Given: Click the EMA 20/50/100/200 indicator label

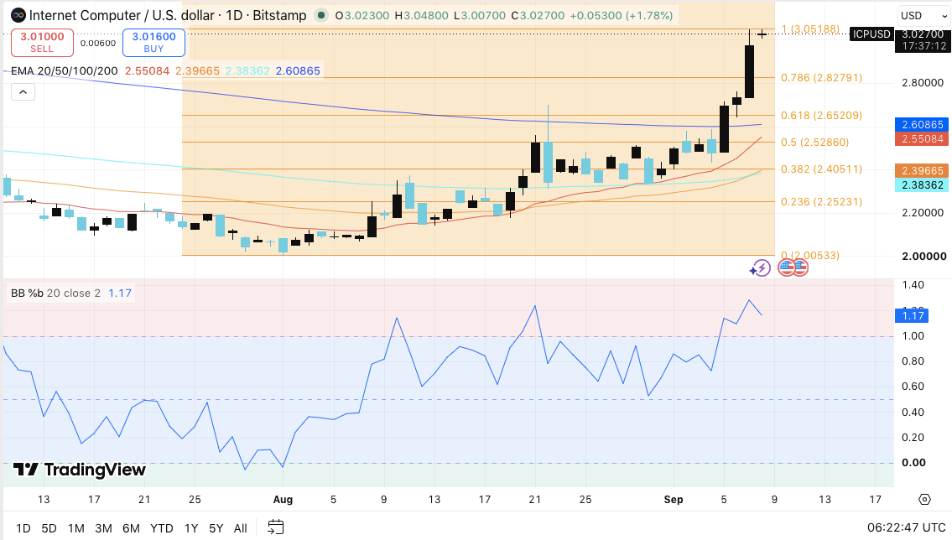Looking at the screenshot, I should [x=65, y=71].
